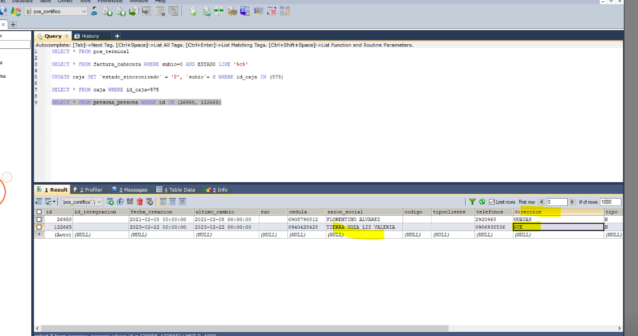Switch to form view mode
This screenshot has width=638, height=336.
[172, 202]
